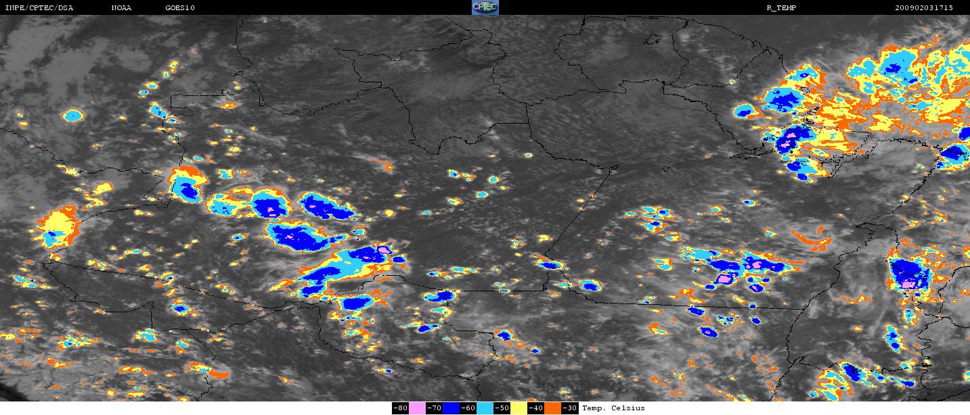Screen dimensions: 970x415
Task: Click the dark blue legend color swatch
Action: tap(451, 408)
